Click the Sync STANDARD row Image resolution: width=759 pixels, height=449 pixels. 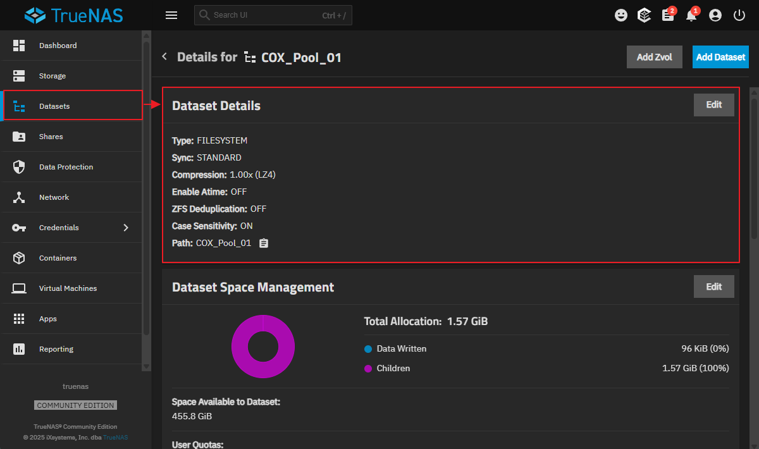pos(206,157)
